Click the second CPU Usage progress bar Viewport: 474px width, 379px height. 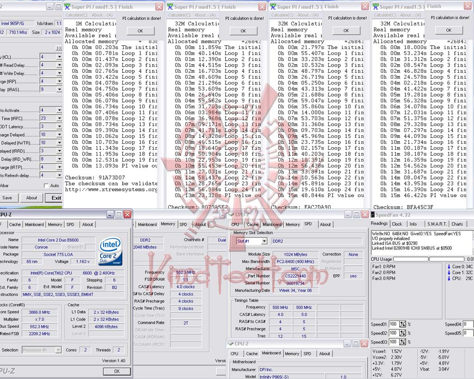click(447, 259)
